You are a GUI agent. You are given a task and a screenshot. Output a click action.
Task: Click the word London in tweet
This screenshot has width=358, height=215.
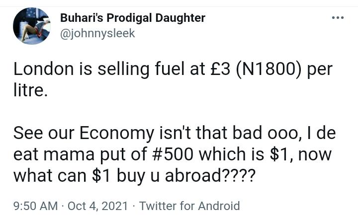44,69
